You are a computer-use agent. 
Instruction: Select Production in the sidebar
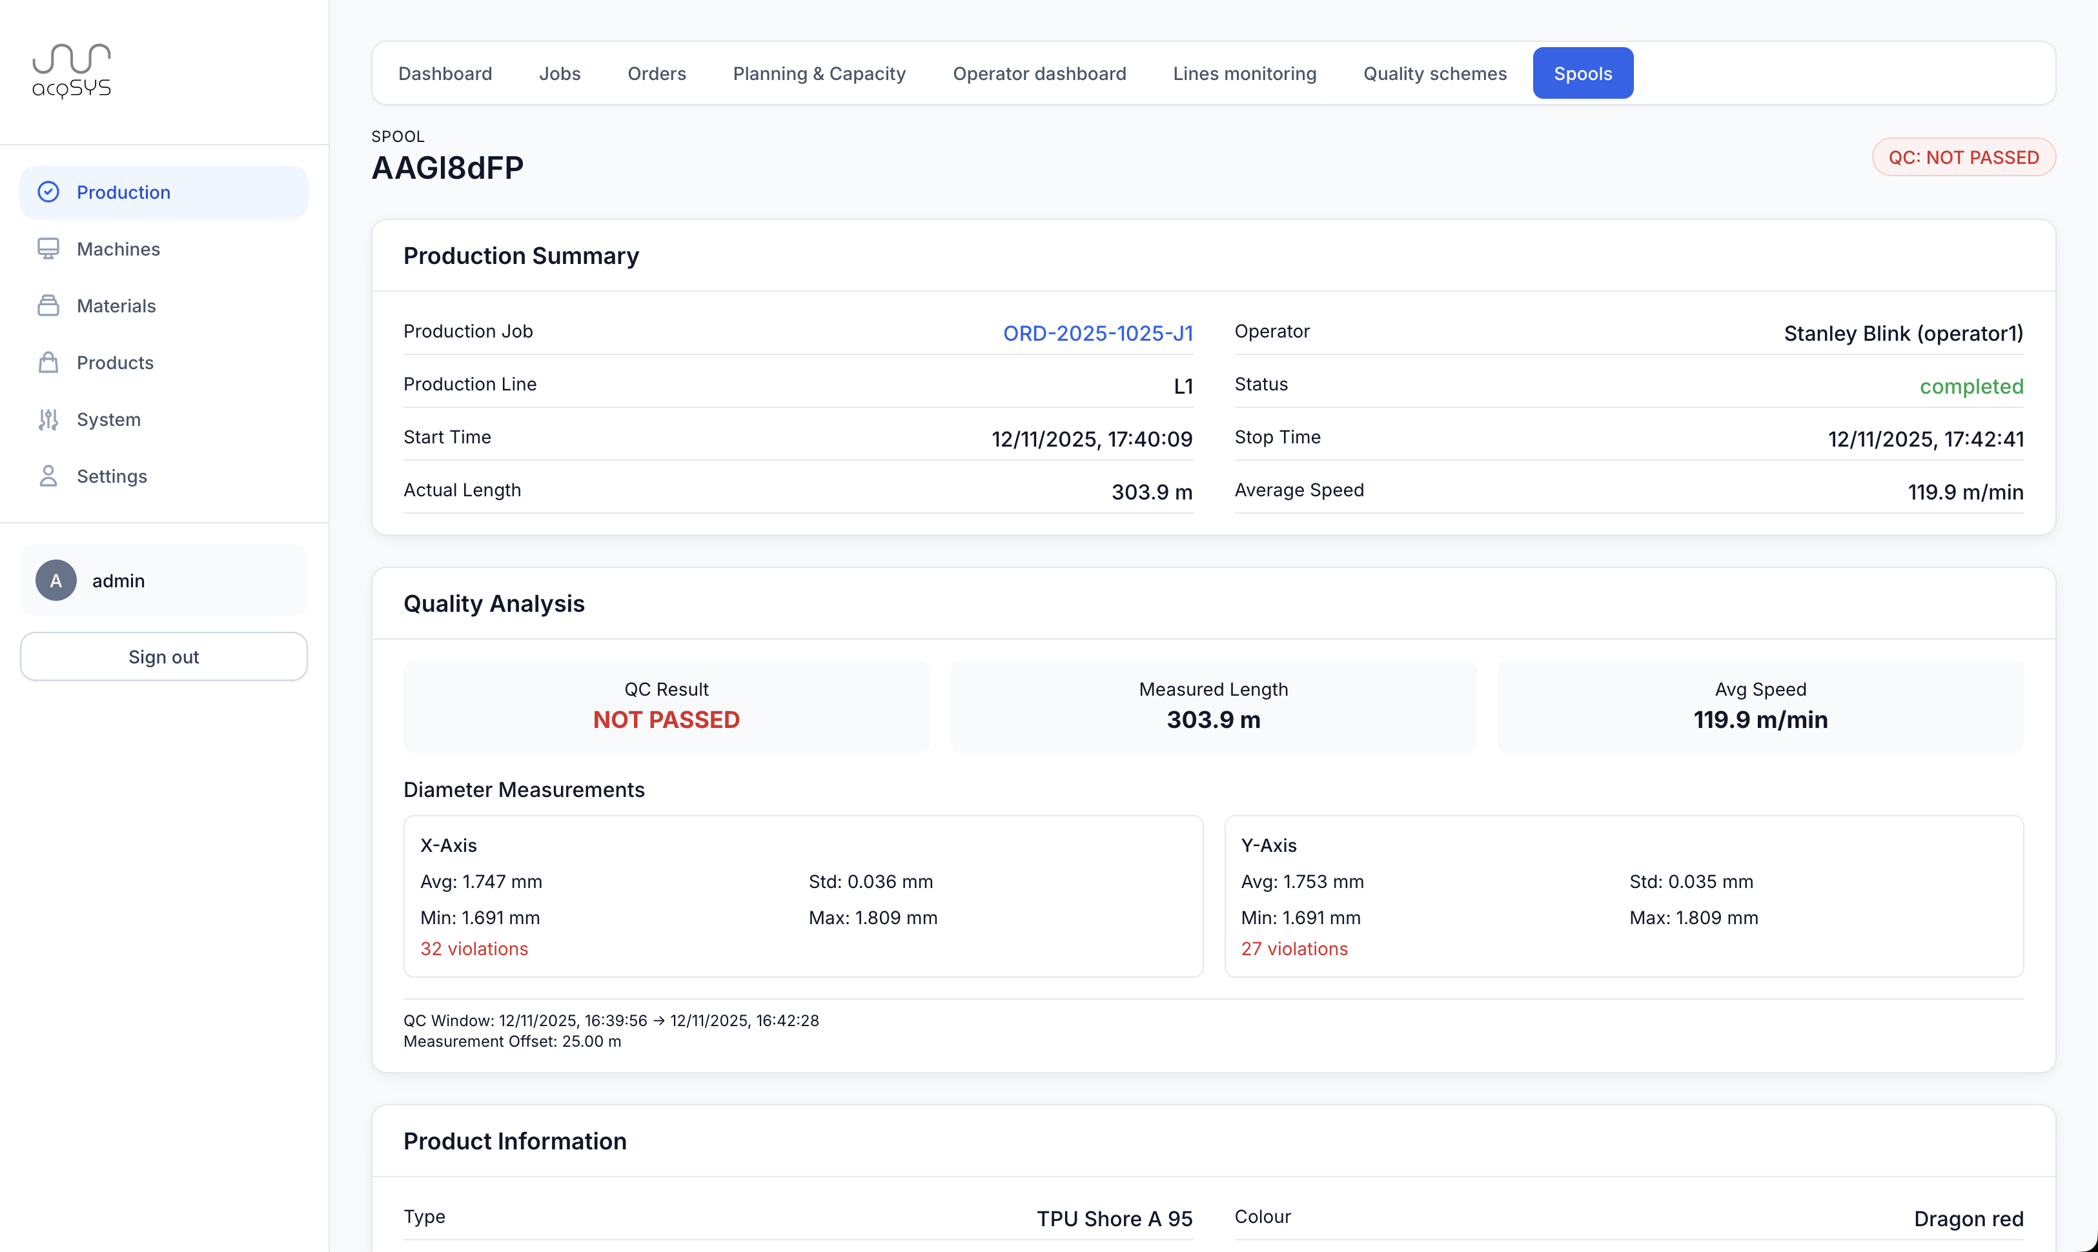coord(123,192)
